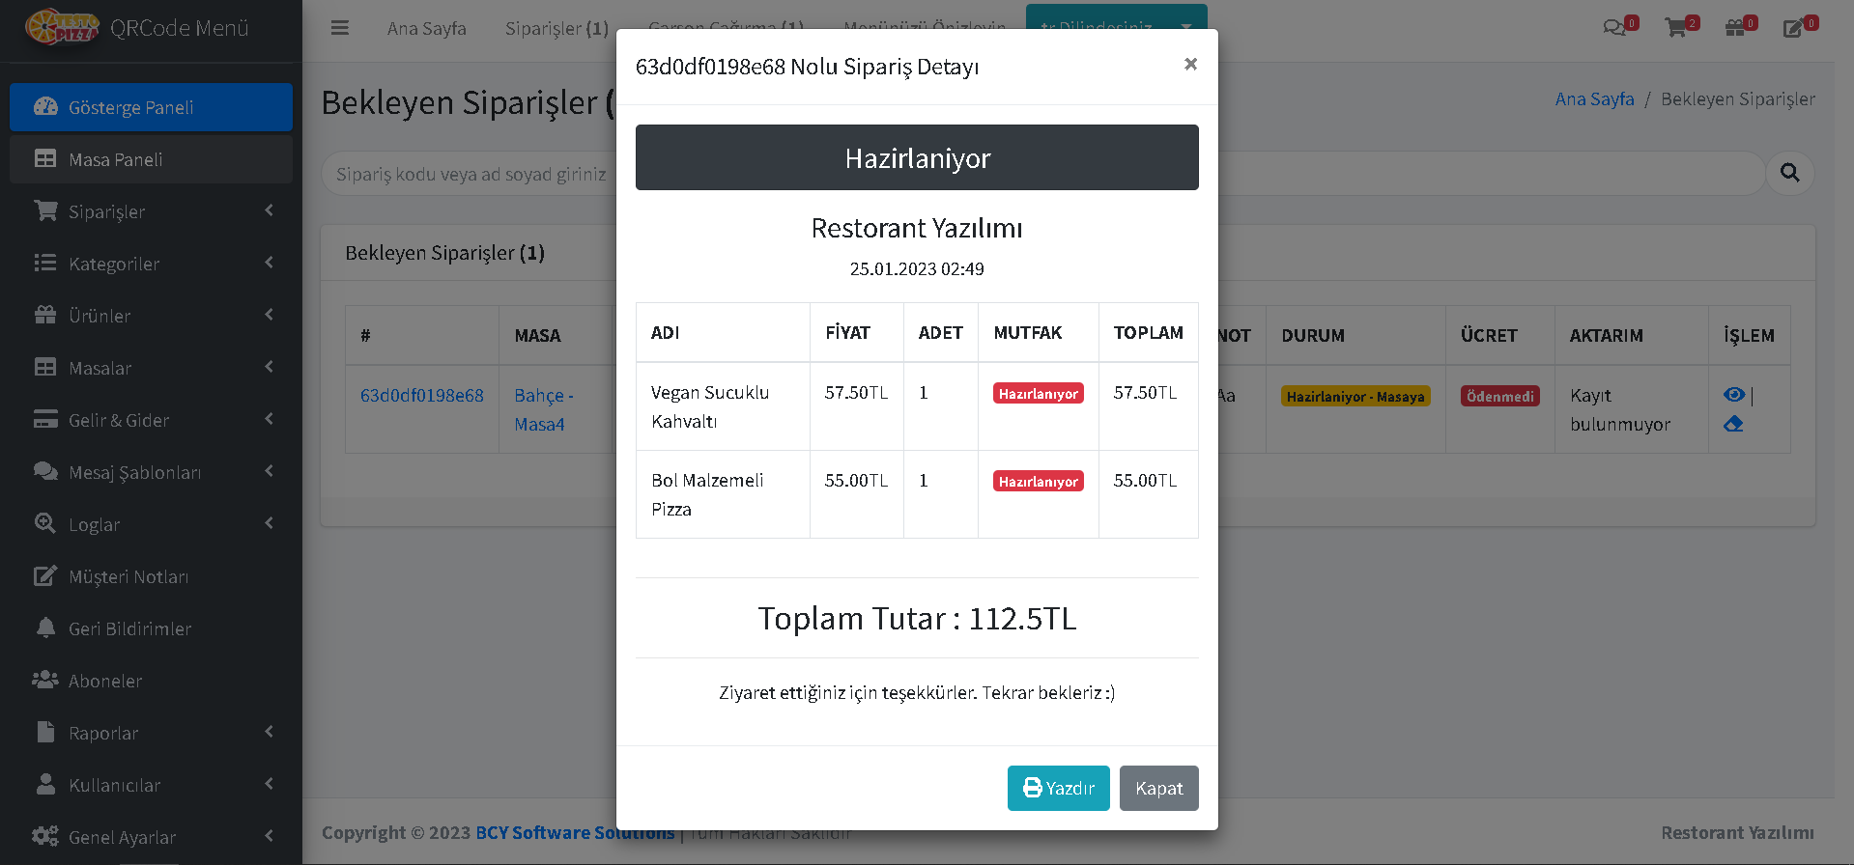Expand the Kategoriler sidebar menu
Image resolution: width=1854 pixels, height=865 pixels.
click(x=151, y=264)
